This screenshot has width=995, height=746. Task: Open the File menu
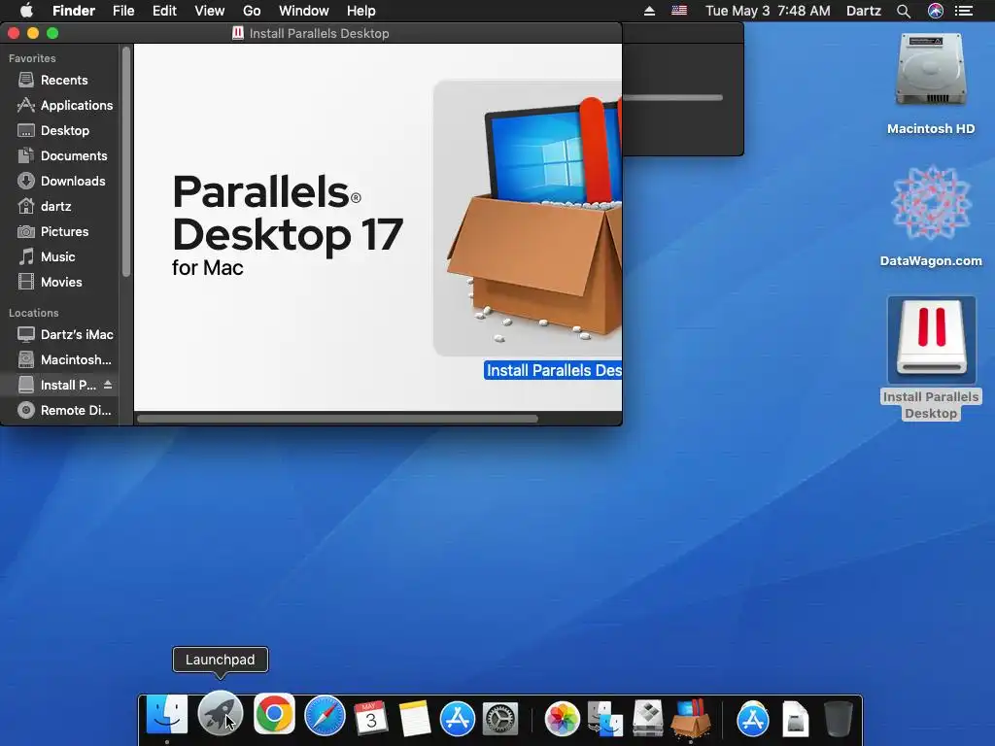123,11
